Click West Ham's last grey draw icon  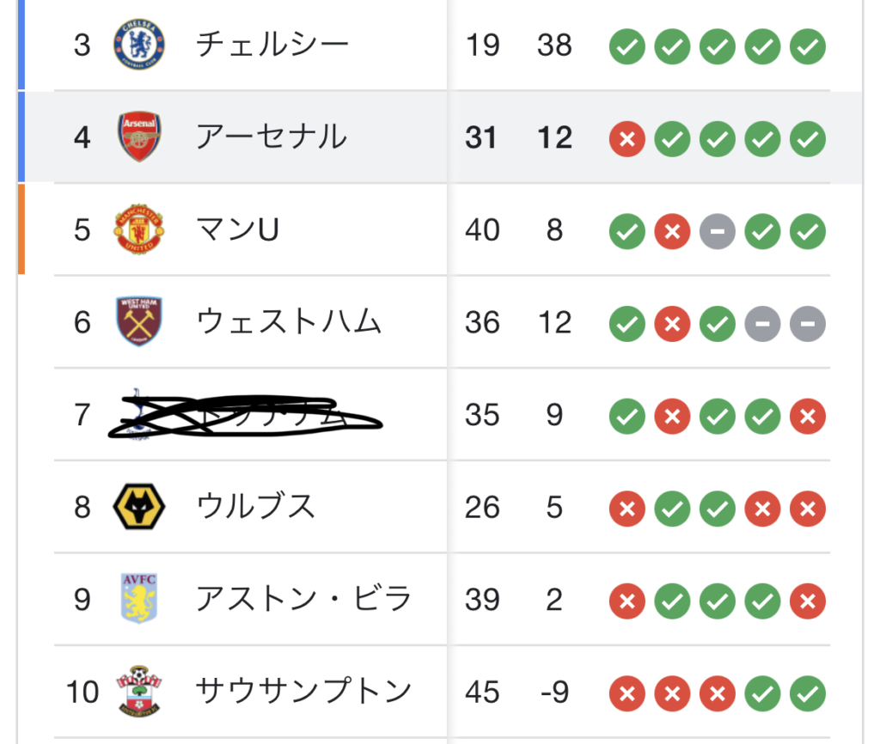pyautogui.click(x=808, y=324)
